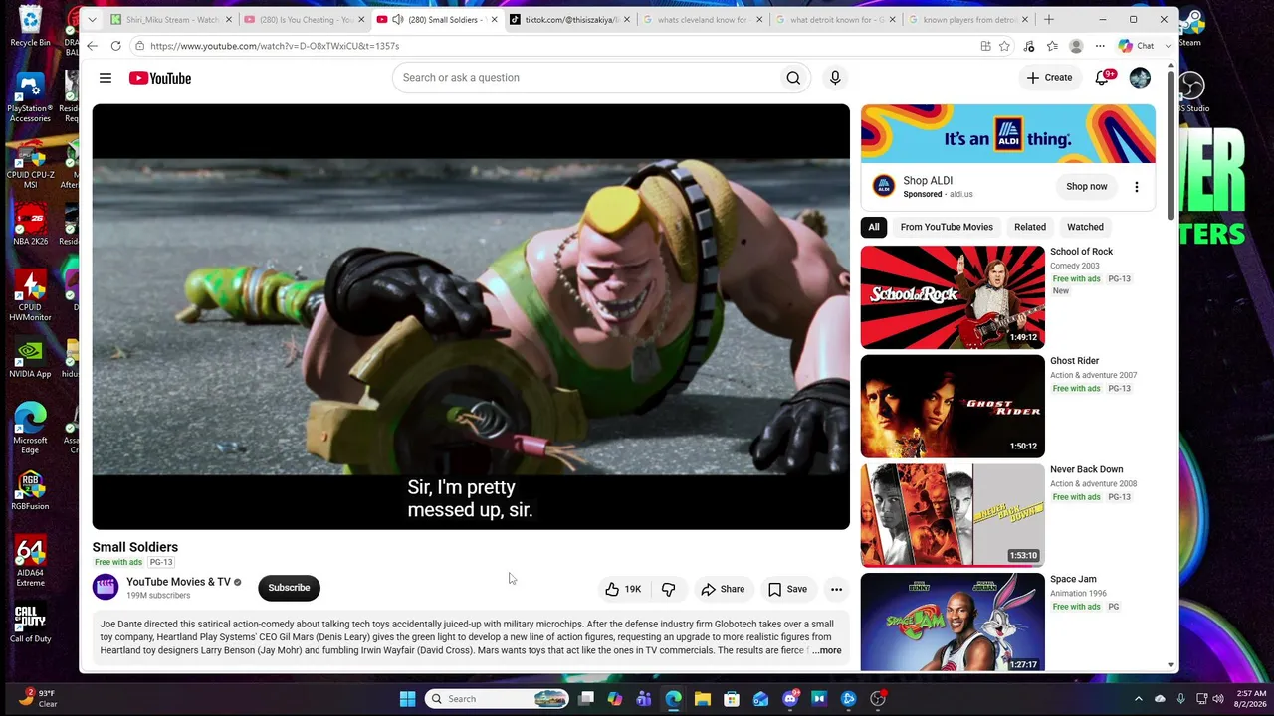Click the Create button
The image size is (1274, 716).
click(x=1049, y=78)
